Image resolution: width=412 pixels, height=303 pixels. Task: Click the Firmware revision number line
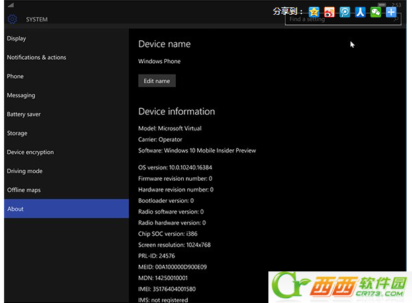[175, 179]
